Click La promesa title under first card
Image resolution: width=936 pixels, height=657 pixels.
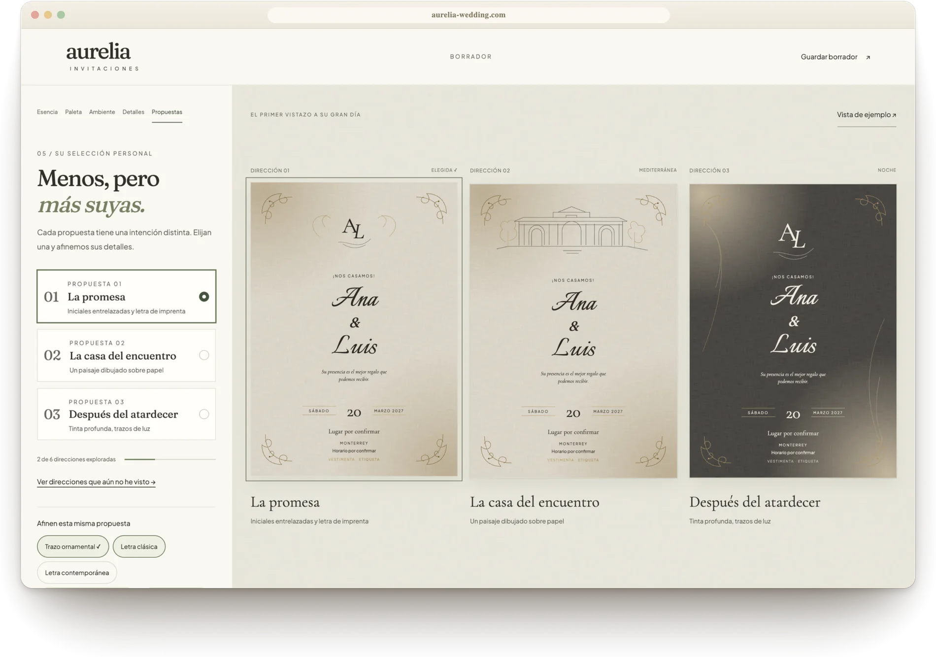(285, 502)
